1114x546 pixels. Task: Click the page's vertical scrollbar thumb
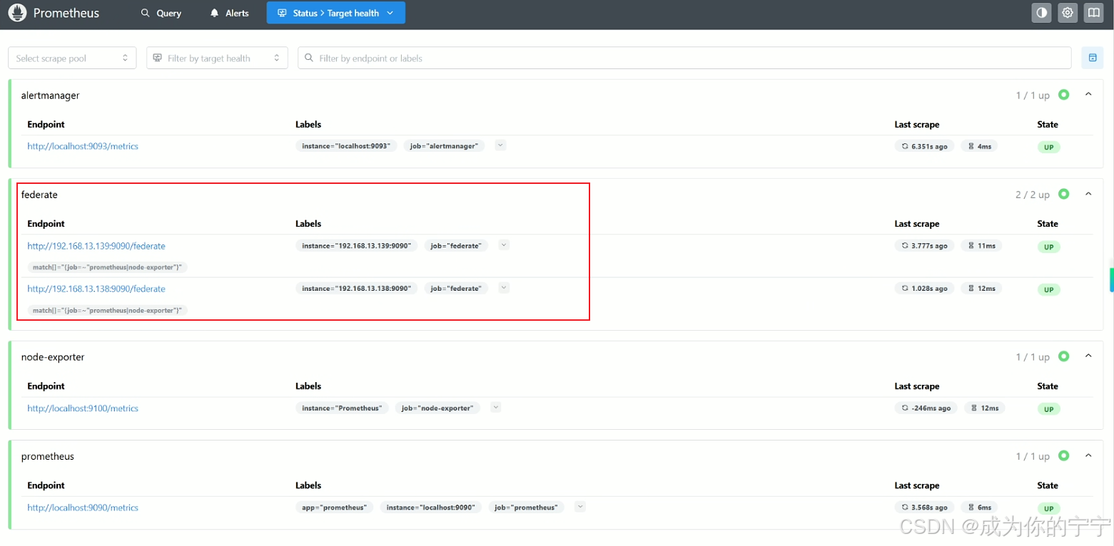(1111, 279)
